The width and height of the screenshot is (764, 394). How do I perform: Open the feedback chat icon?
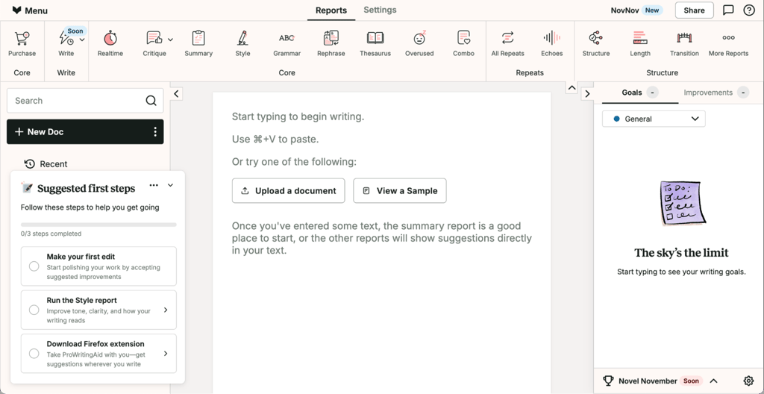click(728, 10)
